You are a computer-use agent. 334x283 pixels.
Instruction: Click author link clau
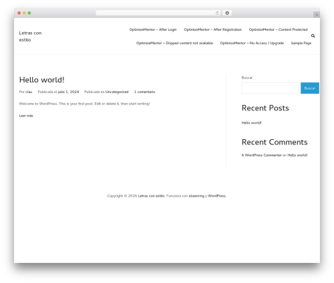(x=29, y=92)
